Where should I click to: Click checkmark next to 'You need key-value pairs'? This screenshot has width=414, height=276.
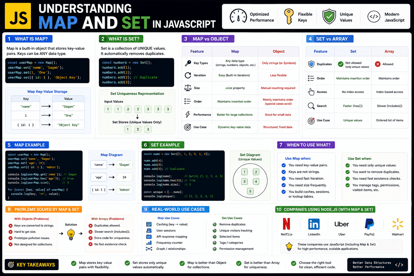click(x=284, y=165)
